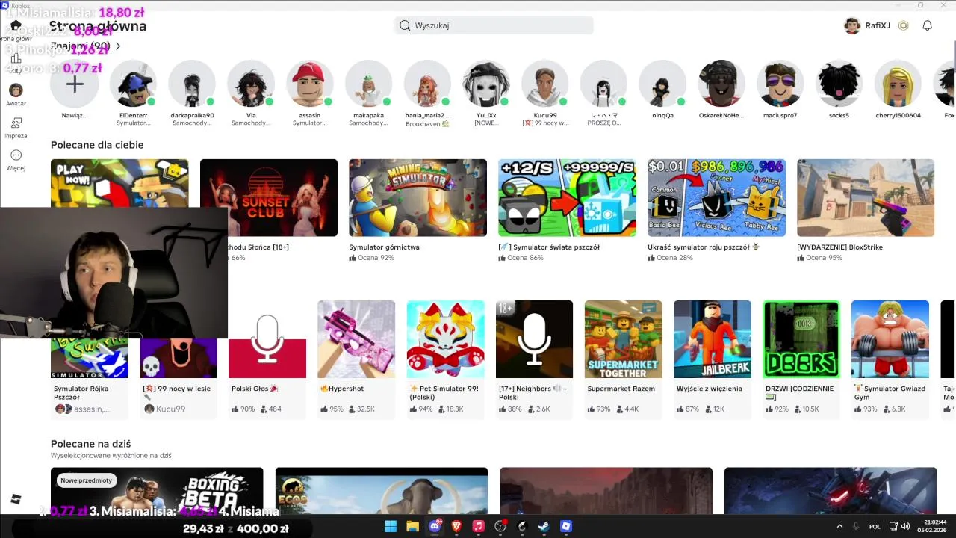Open the music app on the taskbar

pyautogui.click(x=479, y=526)
